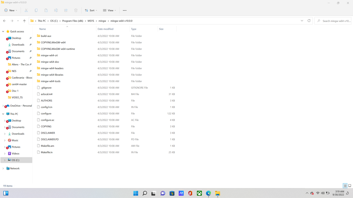The image size is (353, 198).
Task: Open the New item dropdown
Action: pos(11,10)
